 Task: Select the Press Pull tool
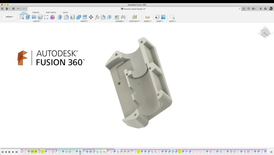click(x=60, y=17)
